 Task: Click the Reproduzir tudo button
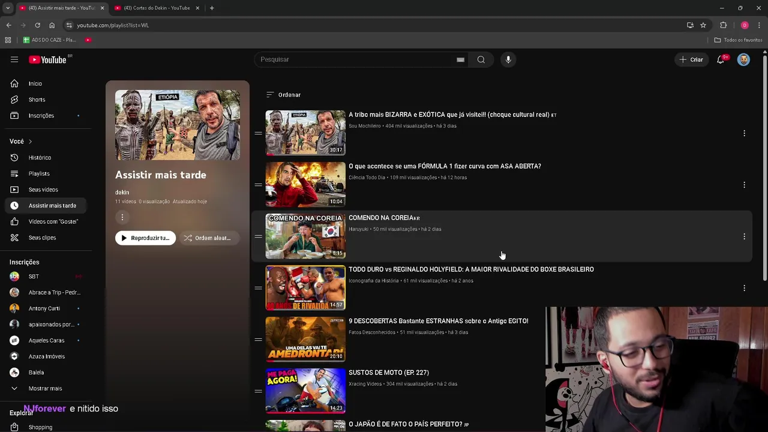[145, 238]
